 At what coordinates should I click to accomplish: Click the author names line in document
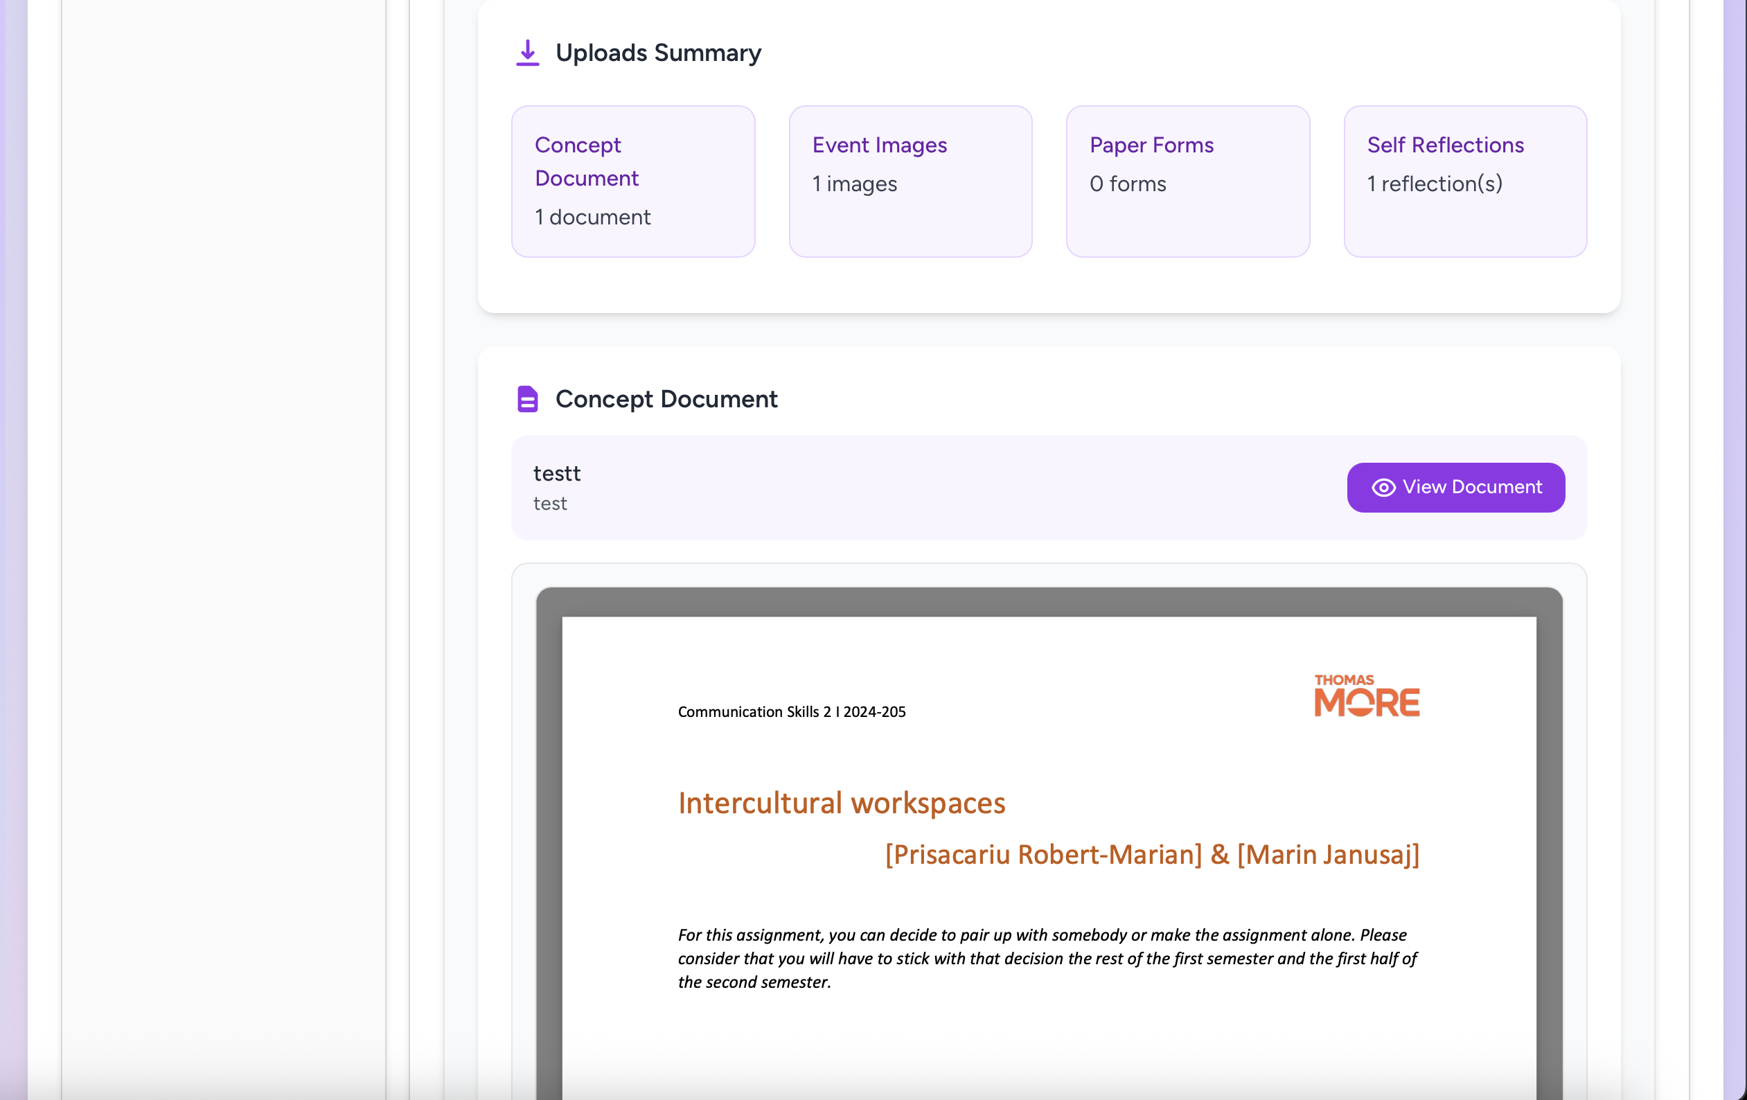coord(1151,855)
